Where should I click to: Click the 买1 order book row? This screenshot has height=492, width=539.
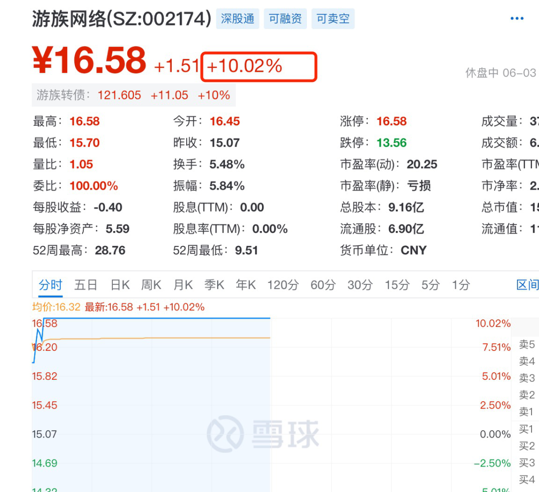(527, 429)
